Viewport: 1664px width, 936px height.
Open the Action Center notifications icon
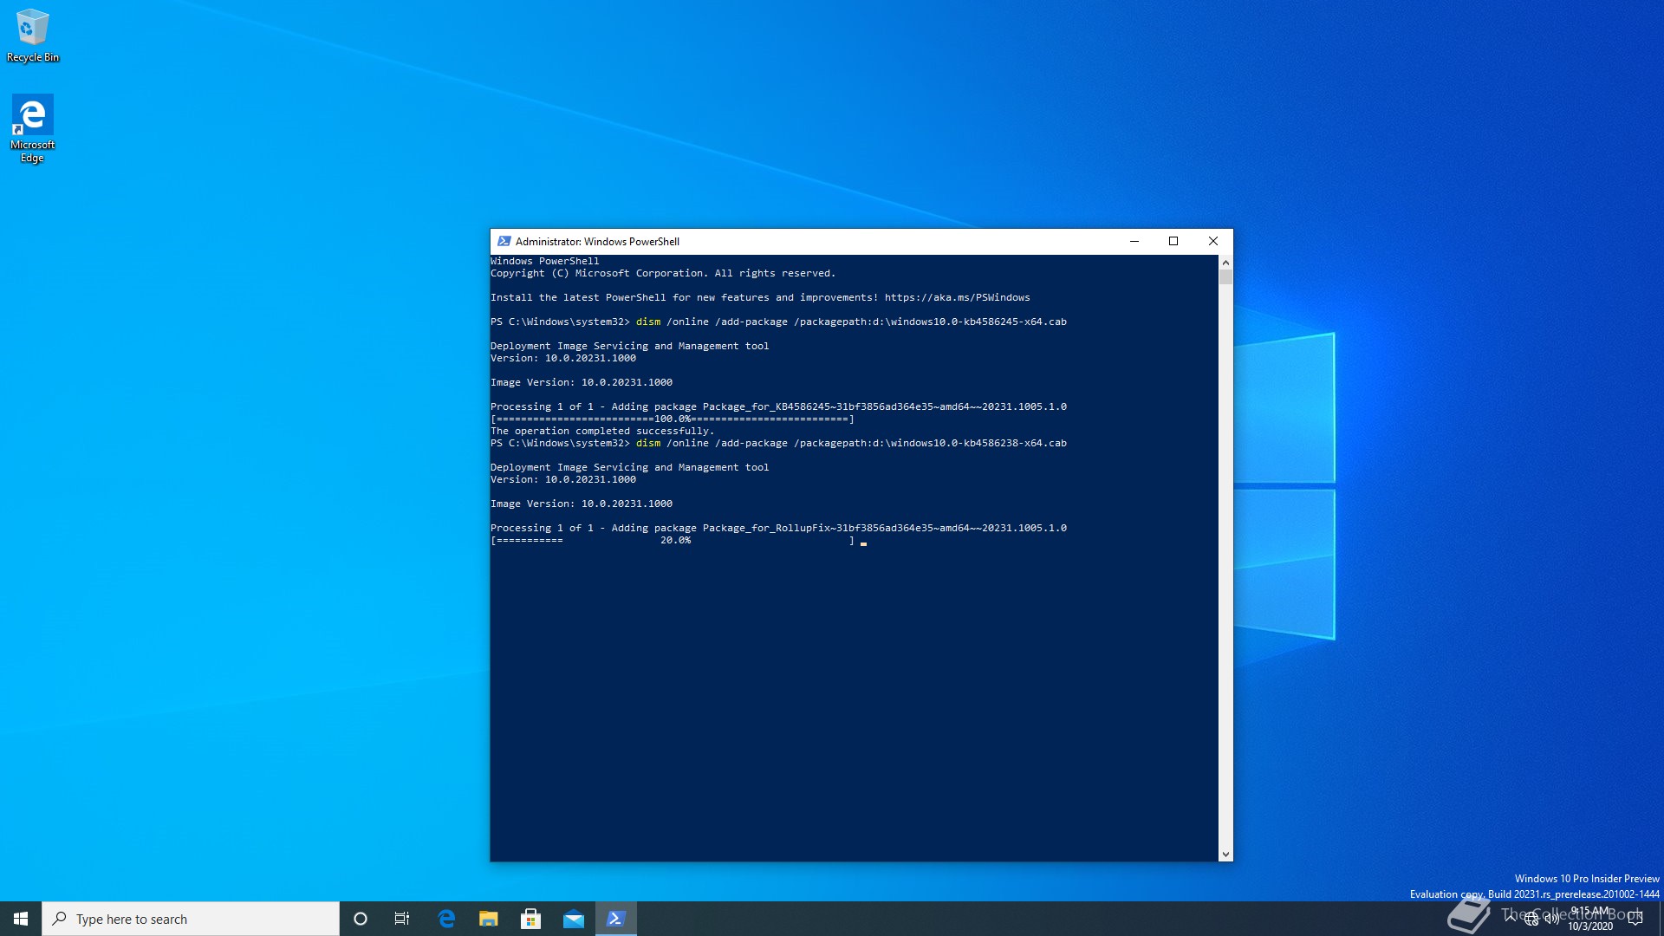point(1635,919)
